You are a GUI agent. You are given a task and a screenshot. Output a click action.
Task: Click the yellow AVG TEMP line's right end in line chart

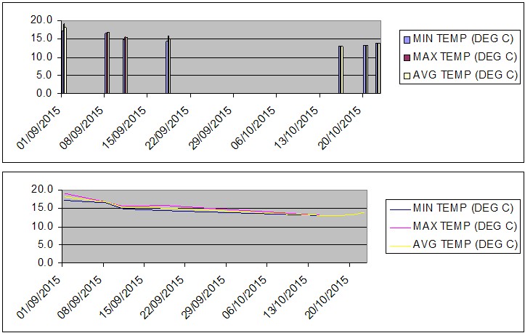pos(364,212)
